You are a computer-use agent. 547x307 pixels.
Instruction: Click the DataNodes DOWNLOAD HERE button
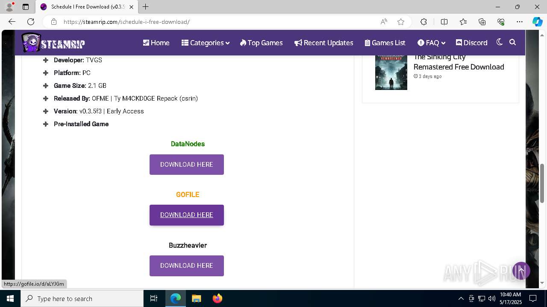click(187, 165)
